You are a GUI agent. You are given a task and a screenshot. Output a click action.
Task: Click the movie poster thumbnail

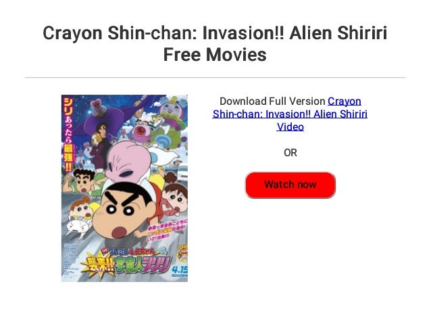coord(124,188)
